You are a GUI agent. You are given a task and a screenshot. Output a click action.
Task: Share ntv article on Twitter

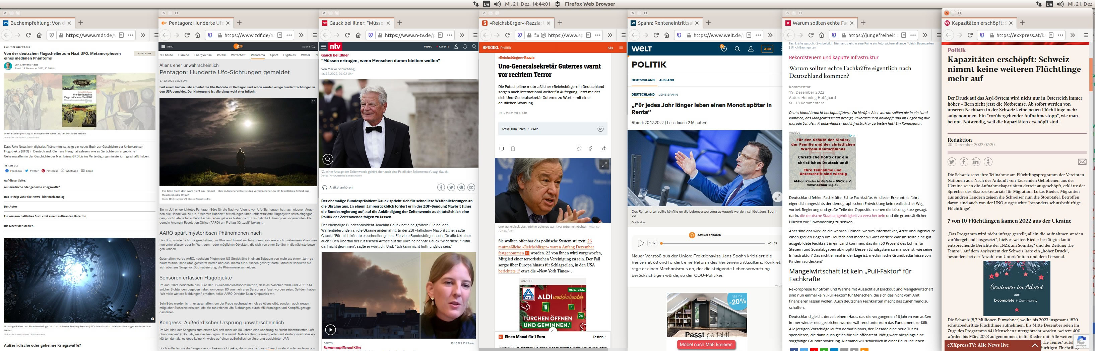click(x=451, y=188)
